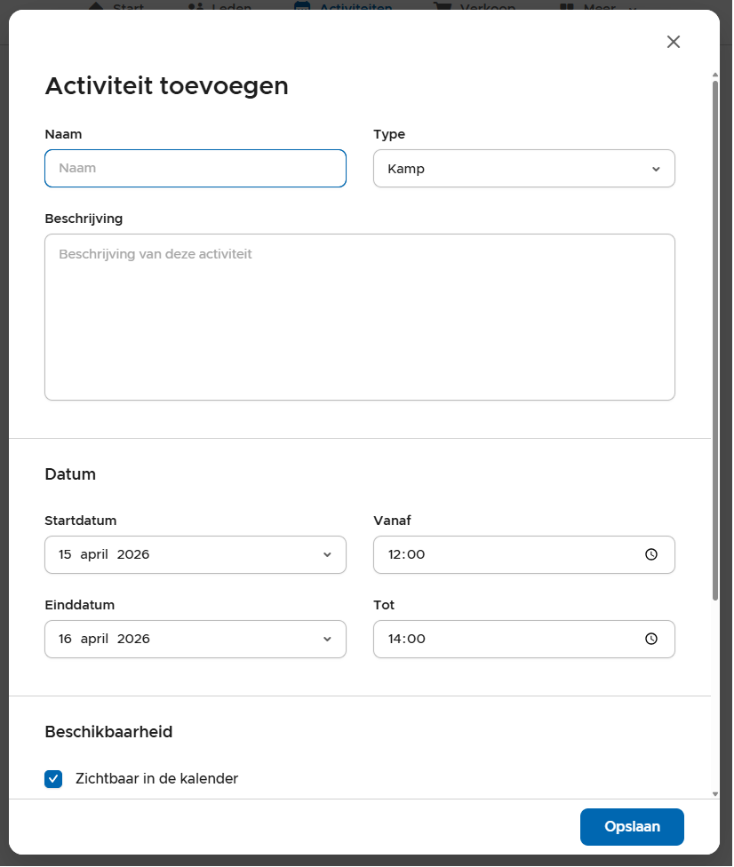Expand the Einddatum chevron arrow
Viewport: 734px width, 867px height.
pos(327,639)
